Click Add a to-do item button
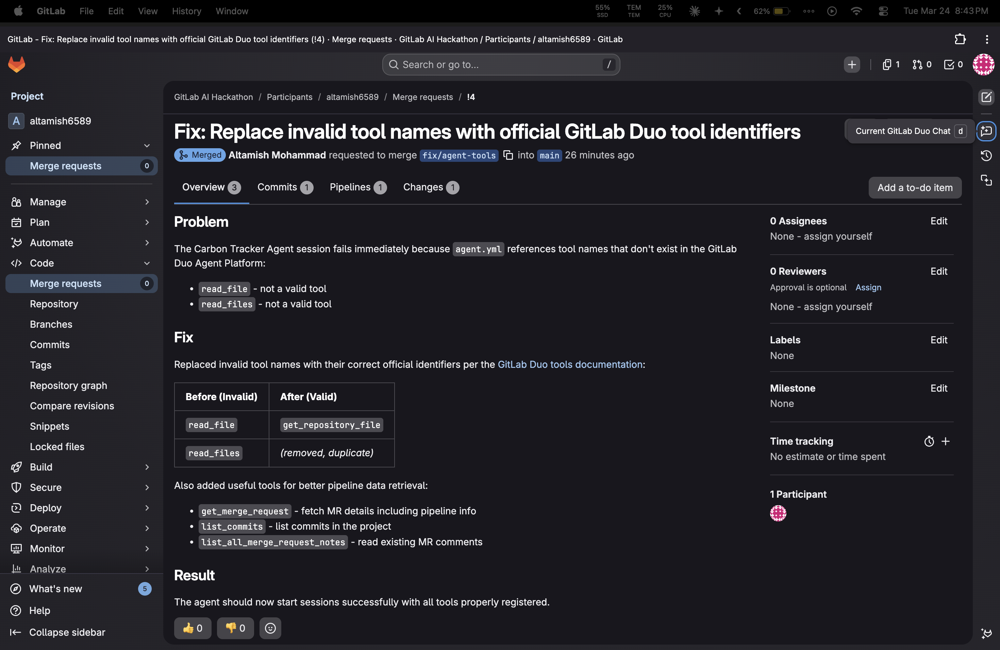This screenshot has height=650, width=1000. pos(915,188)
